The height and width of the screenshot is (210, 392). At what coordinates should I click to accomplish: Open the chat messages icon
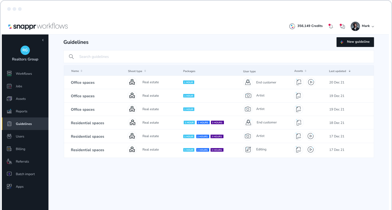[342, 26]
